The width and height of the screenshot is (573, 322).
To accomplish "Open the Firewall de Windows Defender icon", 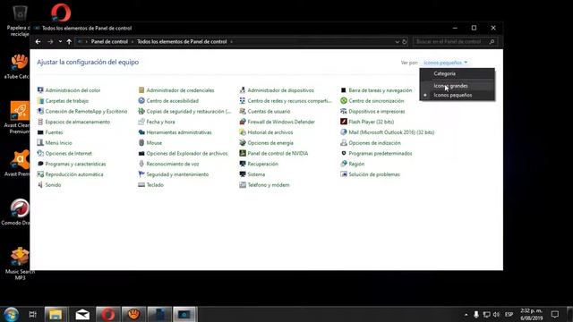I will pyautogui.click(x=243, y=122).
